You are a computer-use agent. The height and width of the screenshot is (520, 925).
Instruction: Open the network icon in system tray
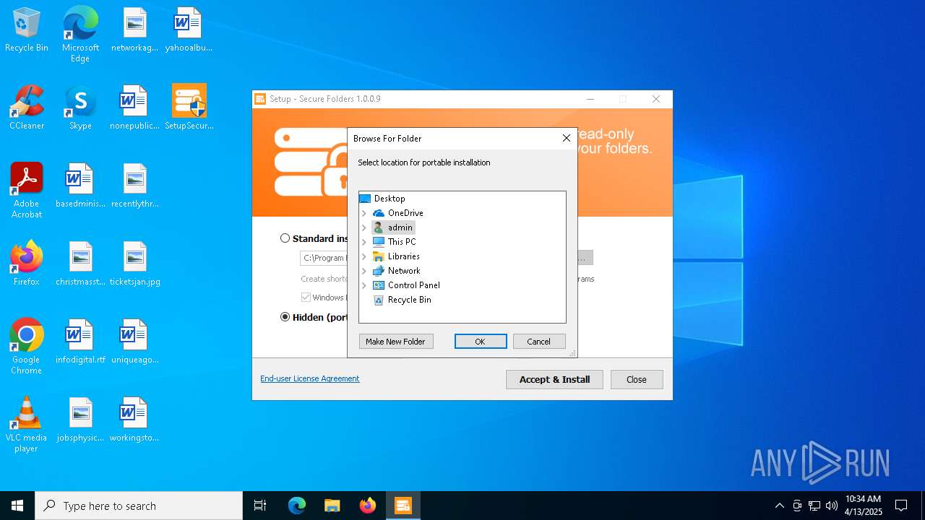pyautogui.click(x=814, y=506)
